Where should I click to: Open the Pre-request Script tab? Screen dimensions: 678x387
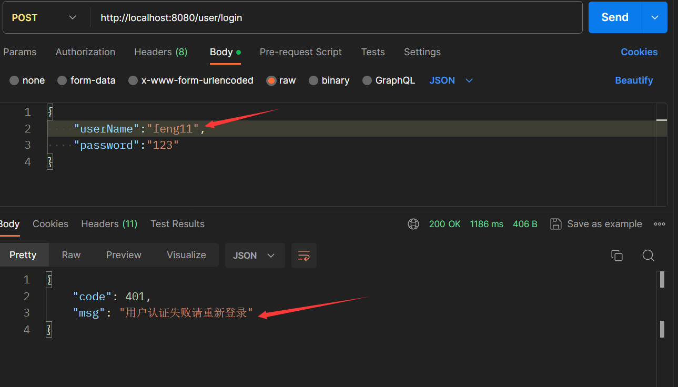(x=301, y=52)
